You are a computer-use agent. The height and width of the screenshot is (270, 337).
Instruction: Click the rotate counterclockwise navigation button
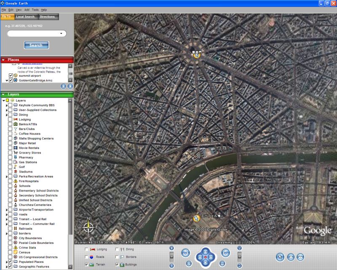185,253
